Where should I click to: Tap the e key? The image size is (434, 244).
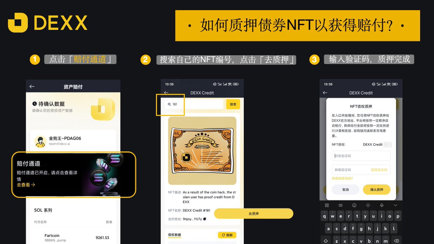pyautogui.click(x=341, y=216)
